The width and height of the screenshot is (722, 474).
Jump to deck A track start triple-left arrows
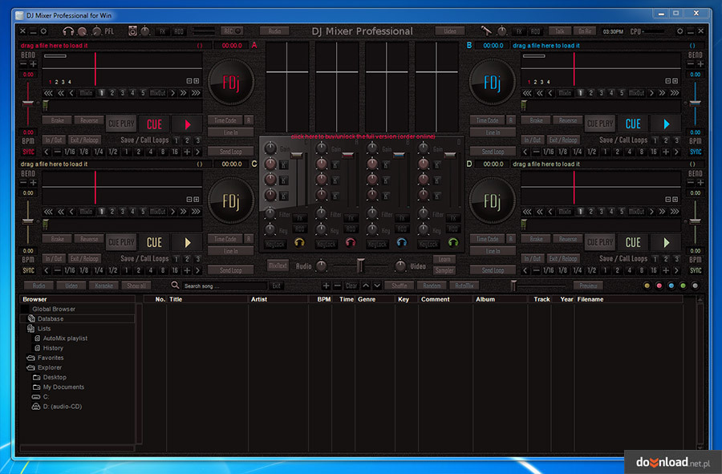tap(48, 93)
